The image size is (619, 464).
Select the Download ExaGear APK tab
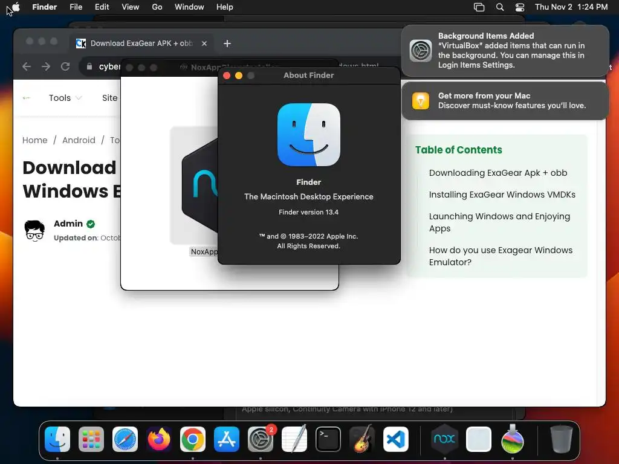tap(142, 43)
